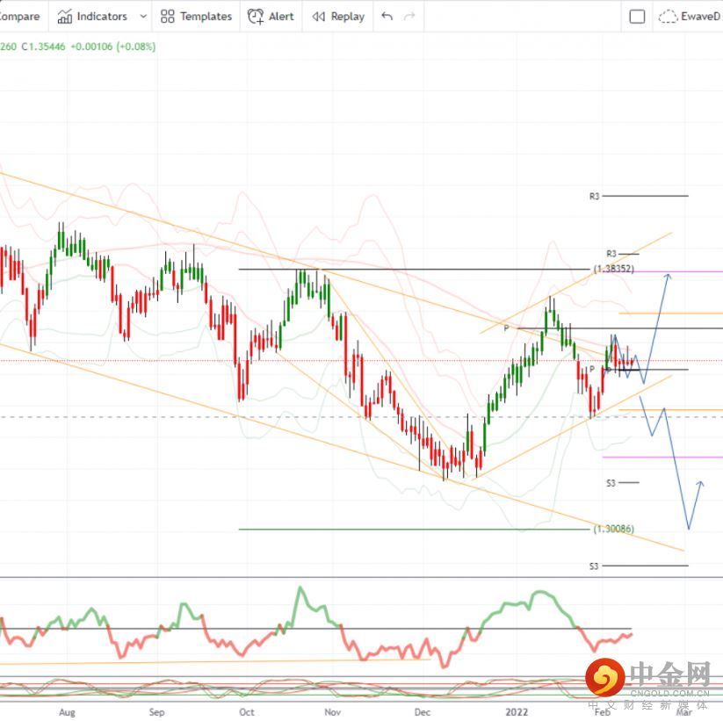
Task: Click the Templates grid icon
Action: (168, 17)
